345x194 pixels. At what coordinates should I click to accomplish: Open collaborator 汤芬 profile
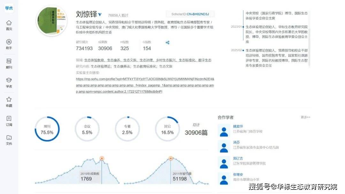coord(236,142)
